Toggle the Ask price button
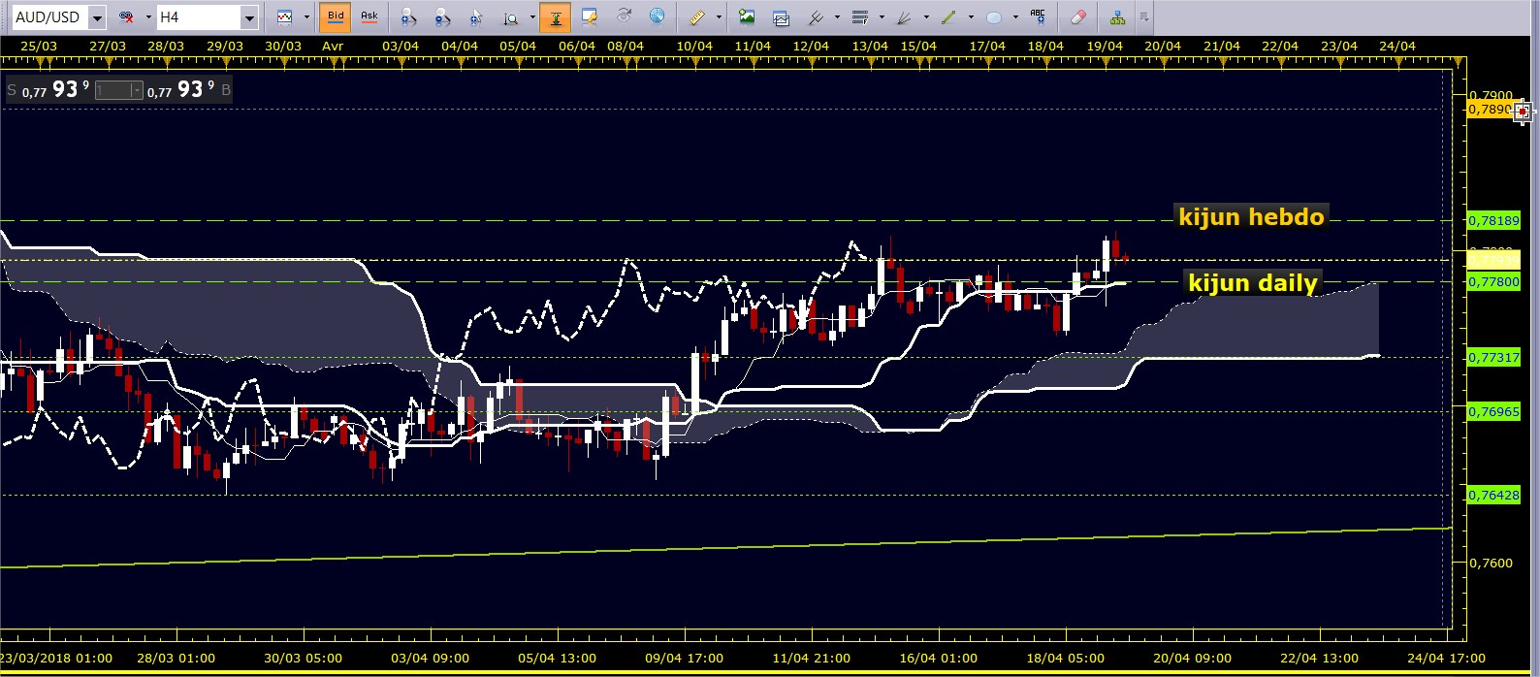The height and width of the screenshot is (677, 1540). pyautogui.click(x=369, y=17)
